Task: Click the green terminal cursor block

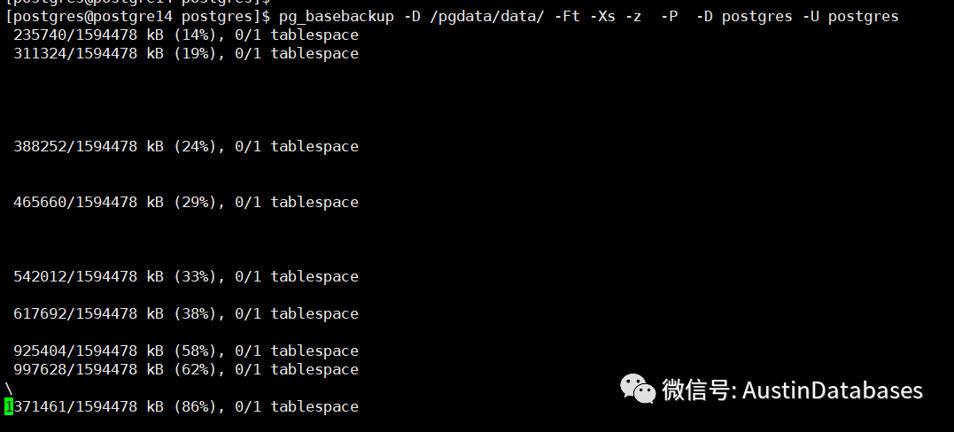Action: pyautogui.click(x=8, y=406)
